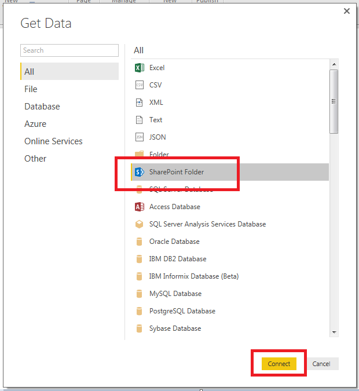The width and height of the screenshot is (359, 391).
Task: Click into the Search field
Action: (69, 50)
